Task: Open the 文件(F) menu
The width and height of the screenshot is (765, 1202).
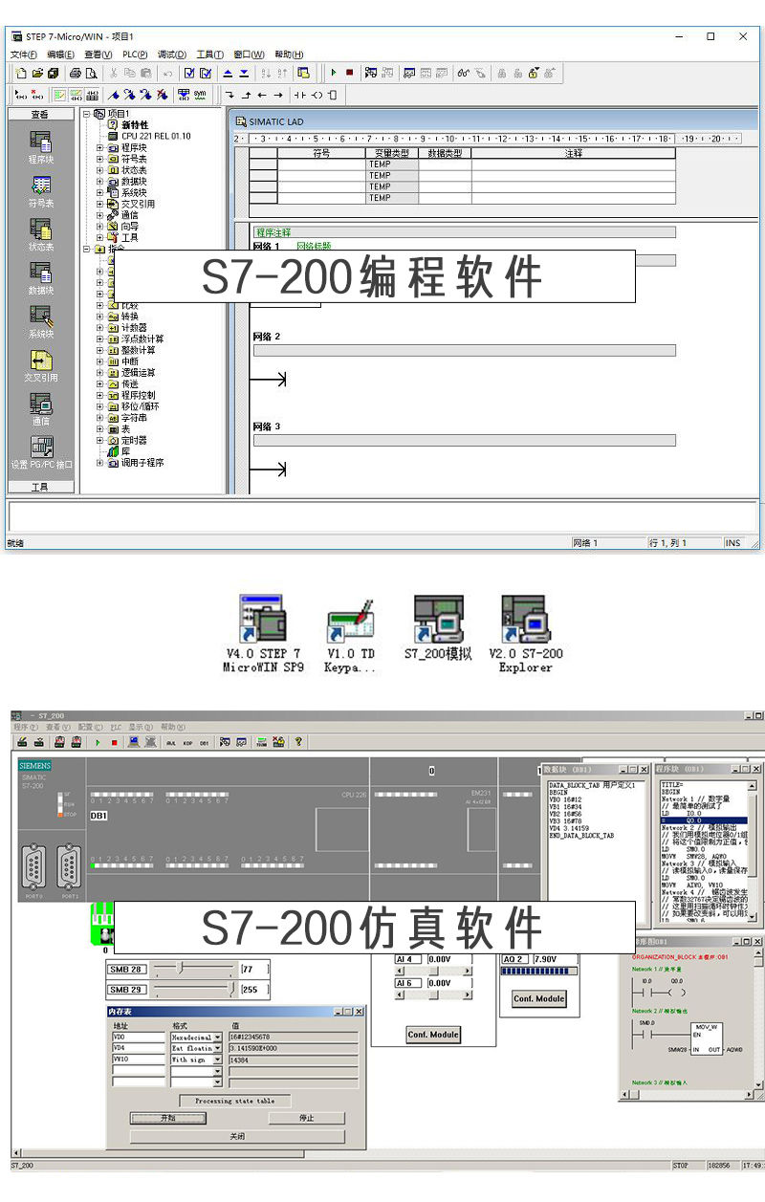Action: pyautogui.click(x=23, y=55)
